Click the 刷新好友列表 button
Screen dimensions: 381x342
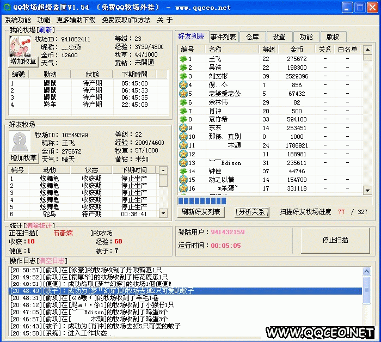(201, 212)
